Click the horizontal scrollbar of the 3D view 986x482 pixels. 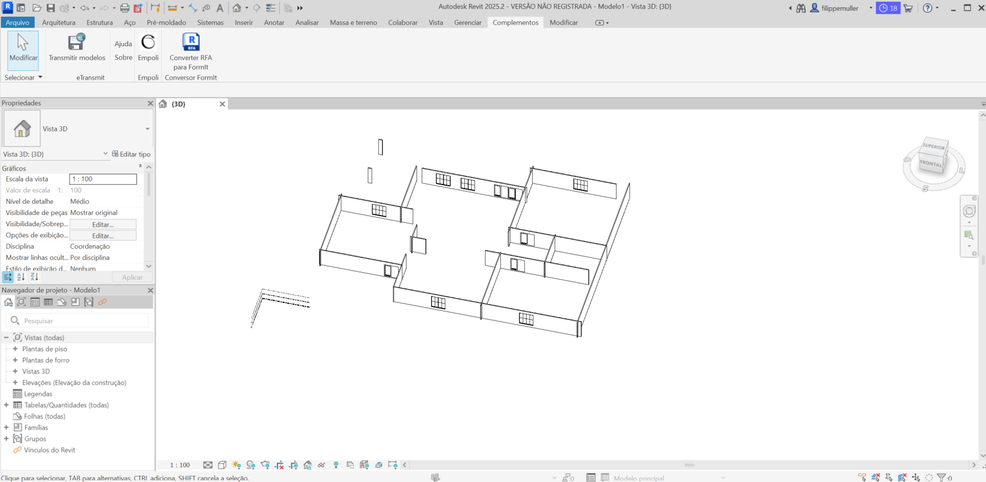689,465
